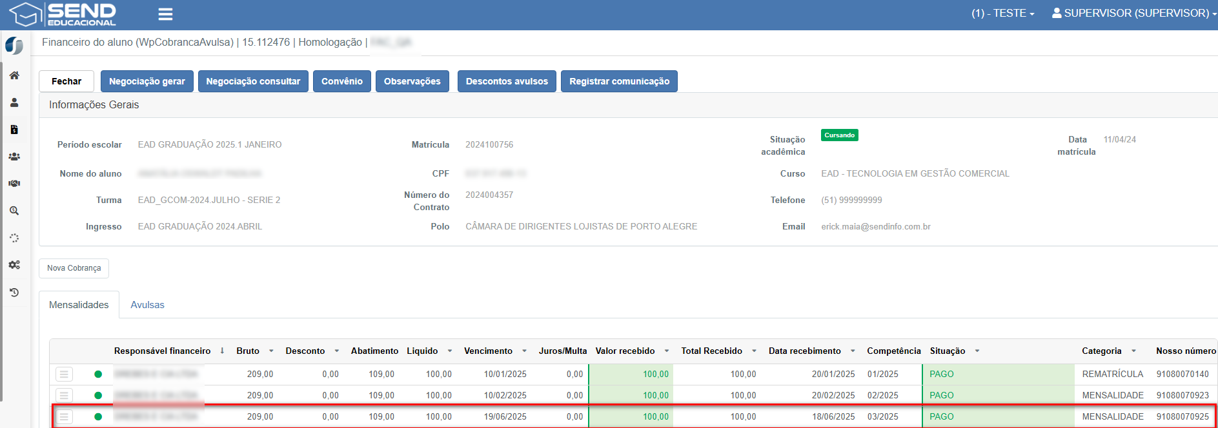
Task: Sort by Responsável financeiro arrow
Action: [x=222, y=351]
